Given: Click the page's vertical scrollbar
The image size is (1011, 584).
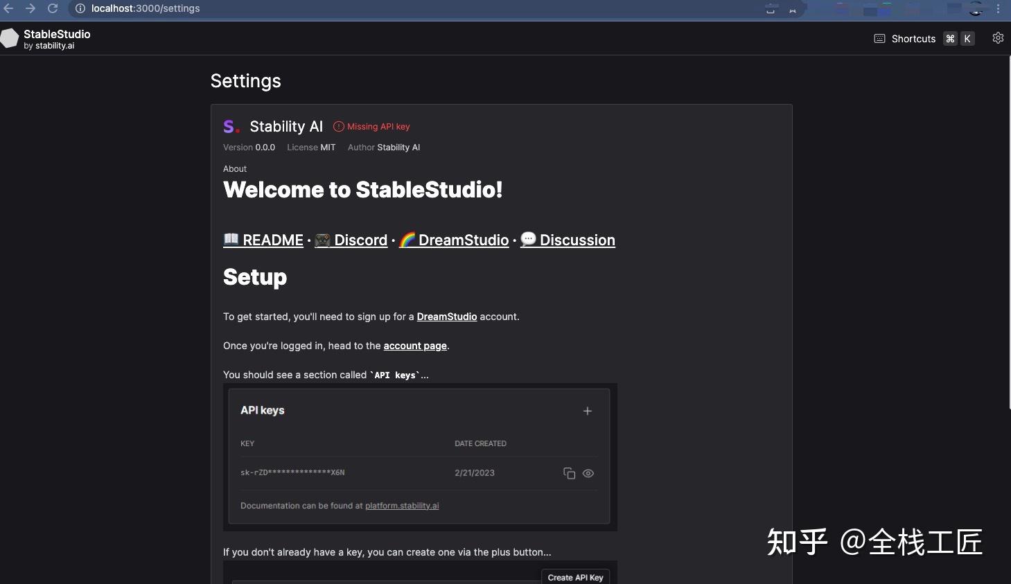Looking at the screenshot, I should [1008, 233].
